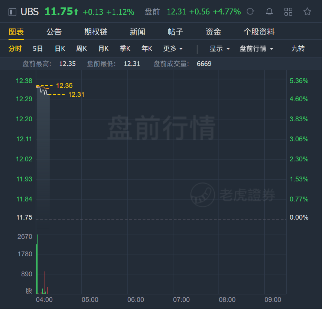Click the 11.75 last price
This screenshot has width=322, height=309.
59,11
